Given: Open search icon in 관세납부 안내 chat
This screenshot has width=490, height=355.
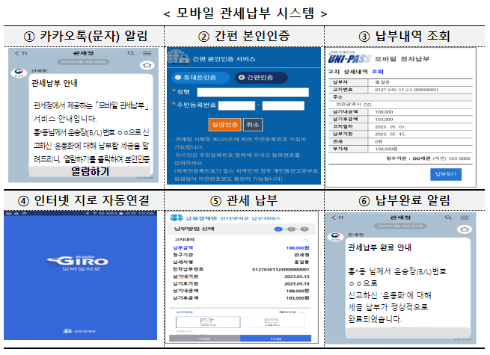Looking at the screenshot, I should pyautogui.click(x=131, y=53).
